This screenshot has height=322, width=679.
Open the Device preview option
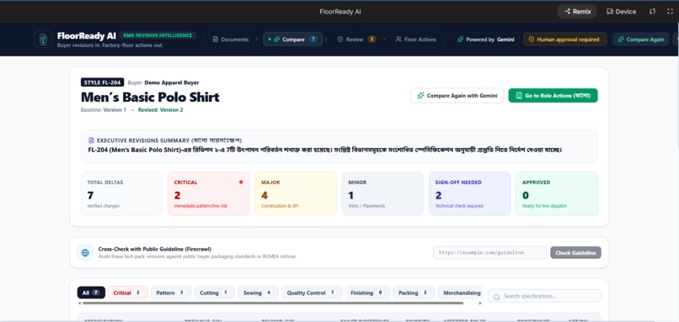point(622,12)
